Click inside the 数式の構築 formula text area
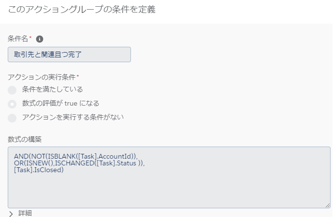 click(169, 177)
